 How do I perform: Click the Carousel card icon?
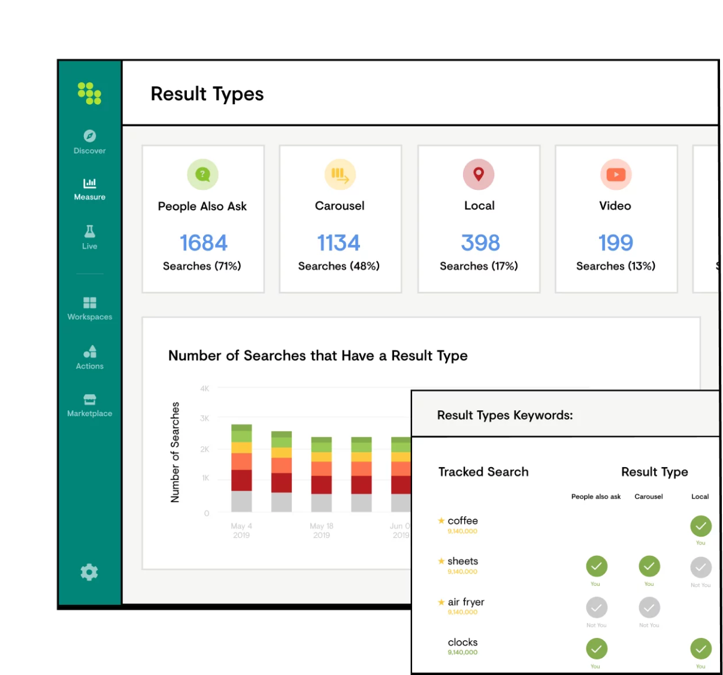click(x=340, y=174)
